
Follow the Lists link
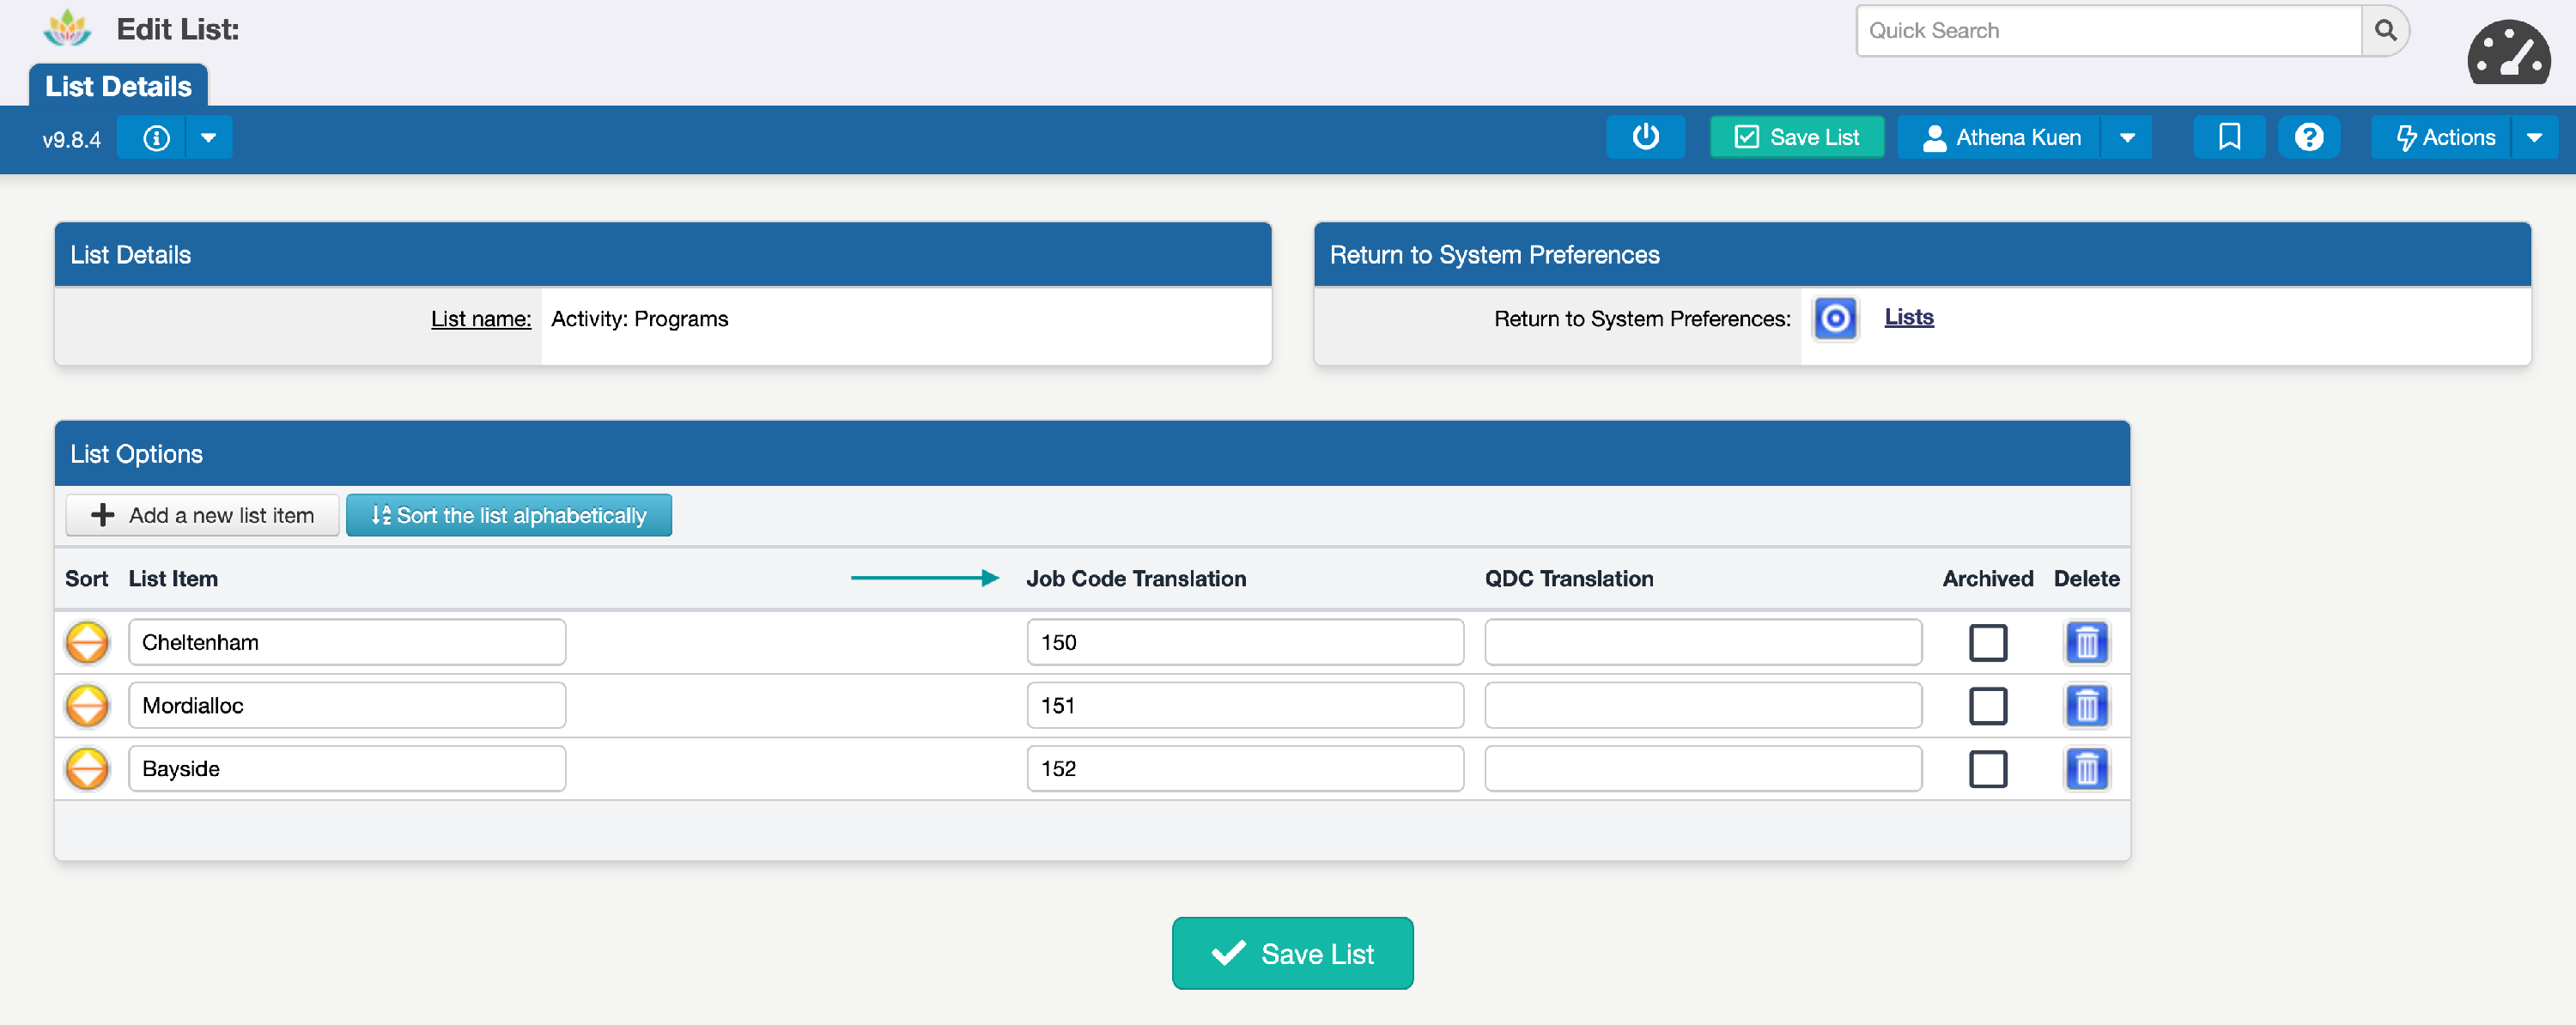(1908, 317)
